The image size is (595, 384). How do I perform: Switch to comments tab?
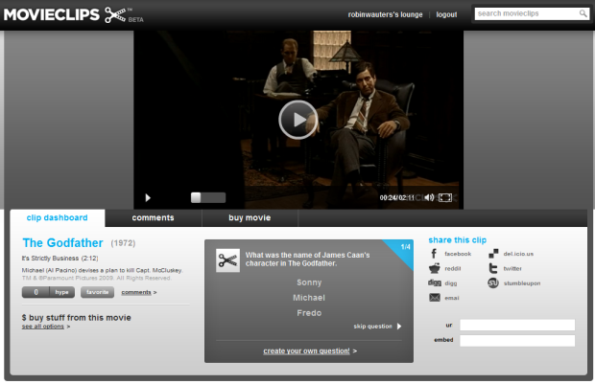click(x=153, y=217)
